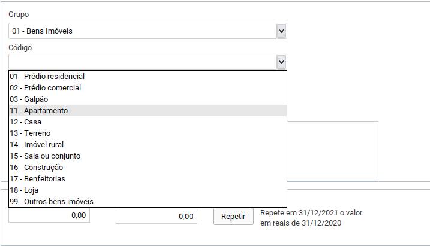Choose '16 - Construção' list item
The height and width of the screenshot is (246, 430).
(x=36, y=168)
